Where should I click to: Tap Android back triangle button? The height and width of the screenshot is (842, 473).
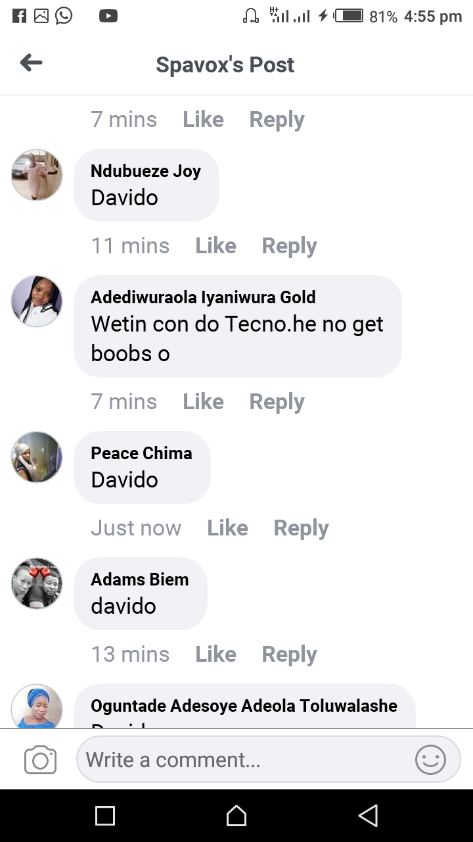pyautogui.click(x=368, y=816)
